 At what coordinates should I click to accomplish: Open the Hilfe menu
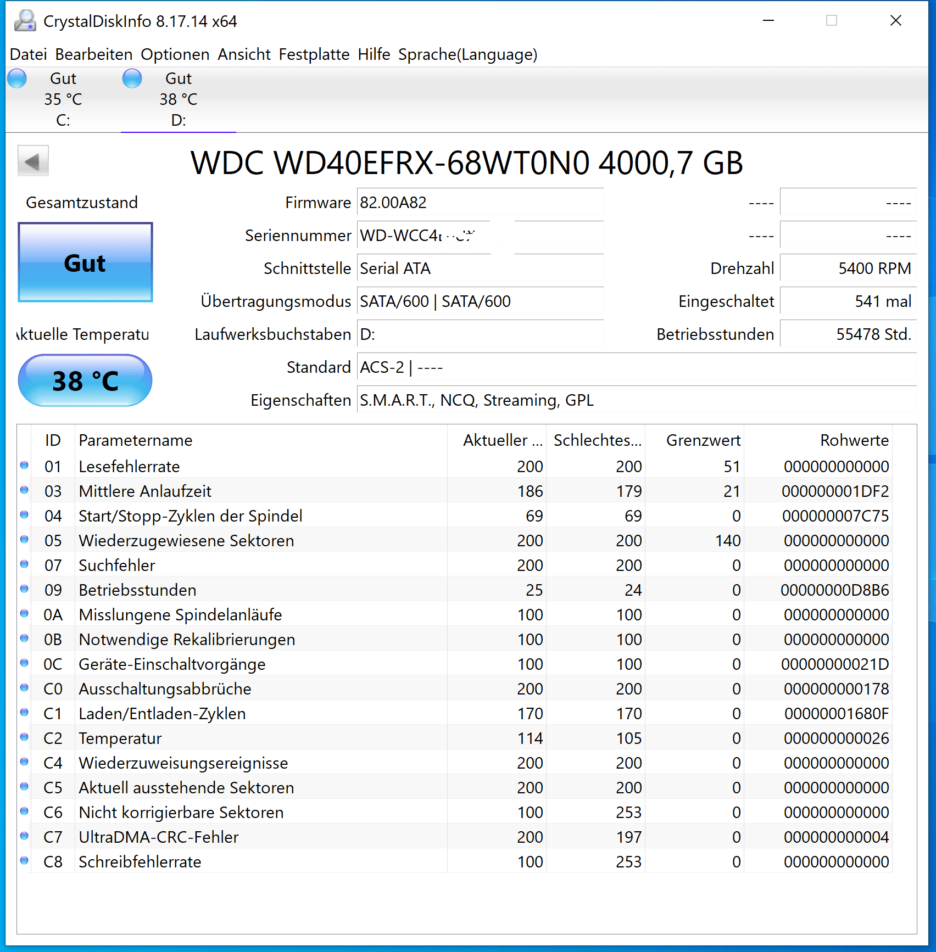pos(374,54)
